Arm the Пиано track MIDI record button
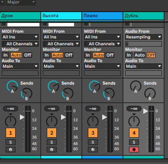The height and width of the screenshot is (164, 168). pos(93,149)
